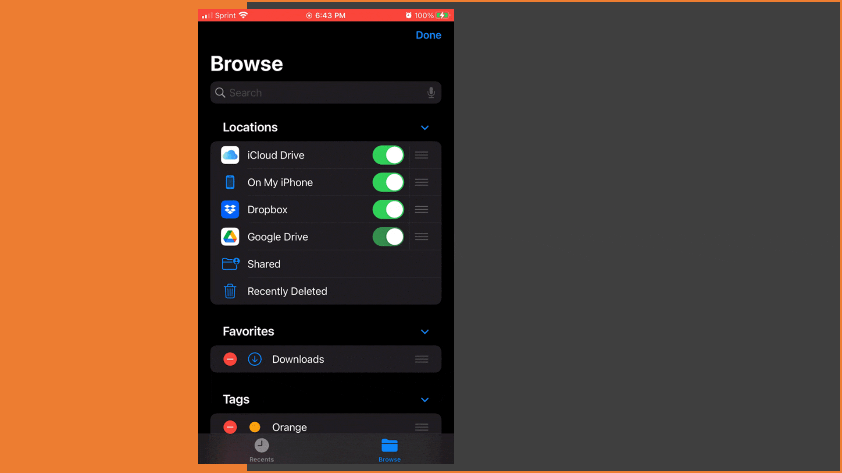Viewport: 842px width, 473px height.
Task: Tap the Locations section heading
Action: pyautogui.click(x=250, y=127)
